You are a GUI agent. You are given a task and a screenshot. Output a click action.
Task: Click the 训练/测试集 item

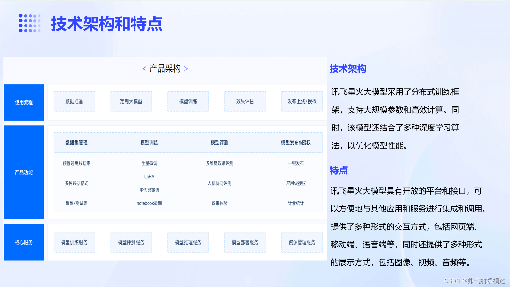[x=76, y=203]
